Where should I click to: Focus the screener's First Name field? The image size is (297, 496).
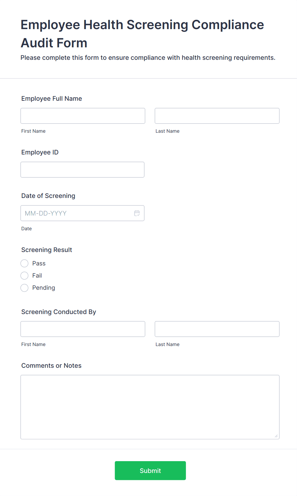tap(83, 329)
